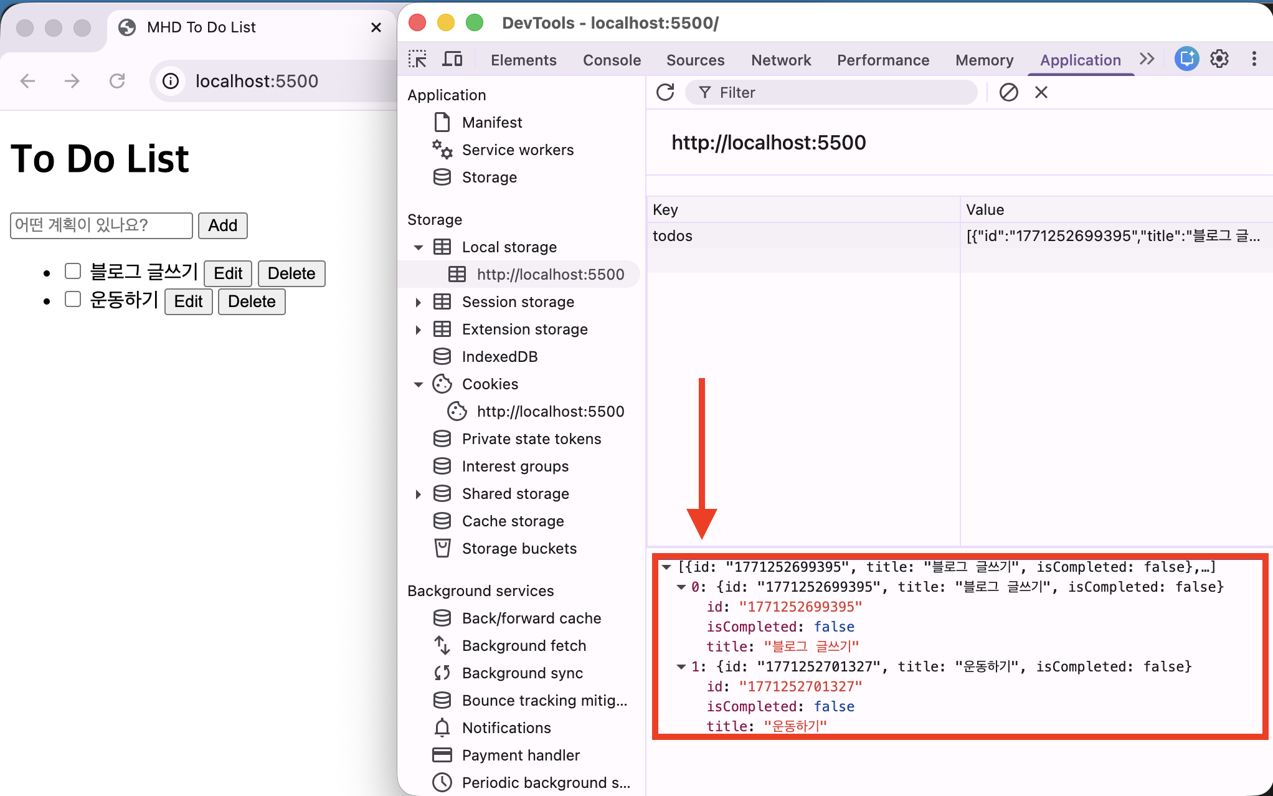The image size is (1273, 796).
Task: Delete the 운동하기 todo item
Action: tap(252, 301)
